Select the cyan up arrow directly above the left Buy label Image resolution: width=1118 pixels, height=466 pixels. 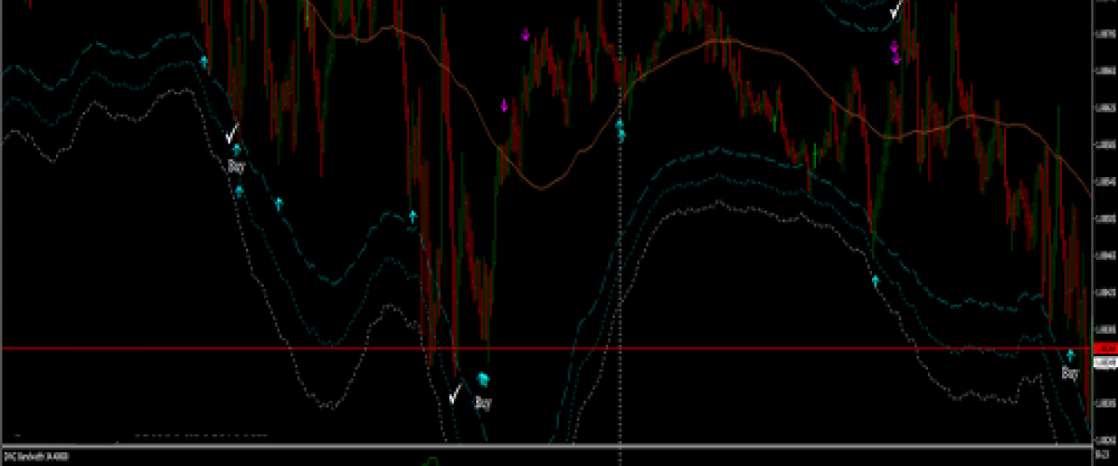[x=237, y=149]
